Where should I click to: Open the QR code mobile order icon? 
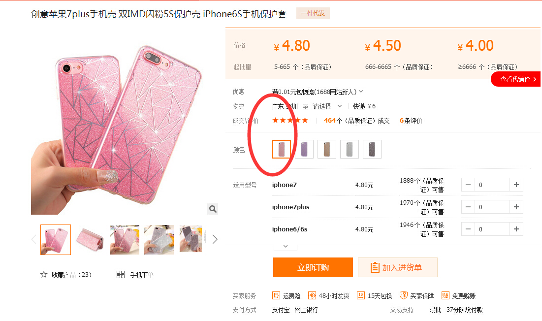[120, 275]
